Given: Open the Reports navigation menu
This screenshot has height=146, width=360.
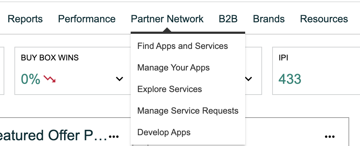Looking at the screenshot, I should tap(25, 19).
